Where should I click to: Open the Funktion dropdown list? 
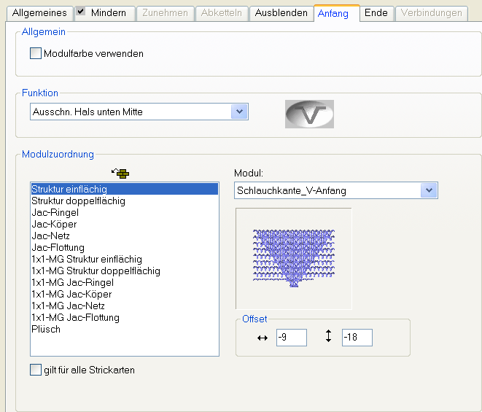(239, 112)
